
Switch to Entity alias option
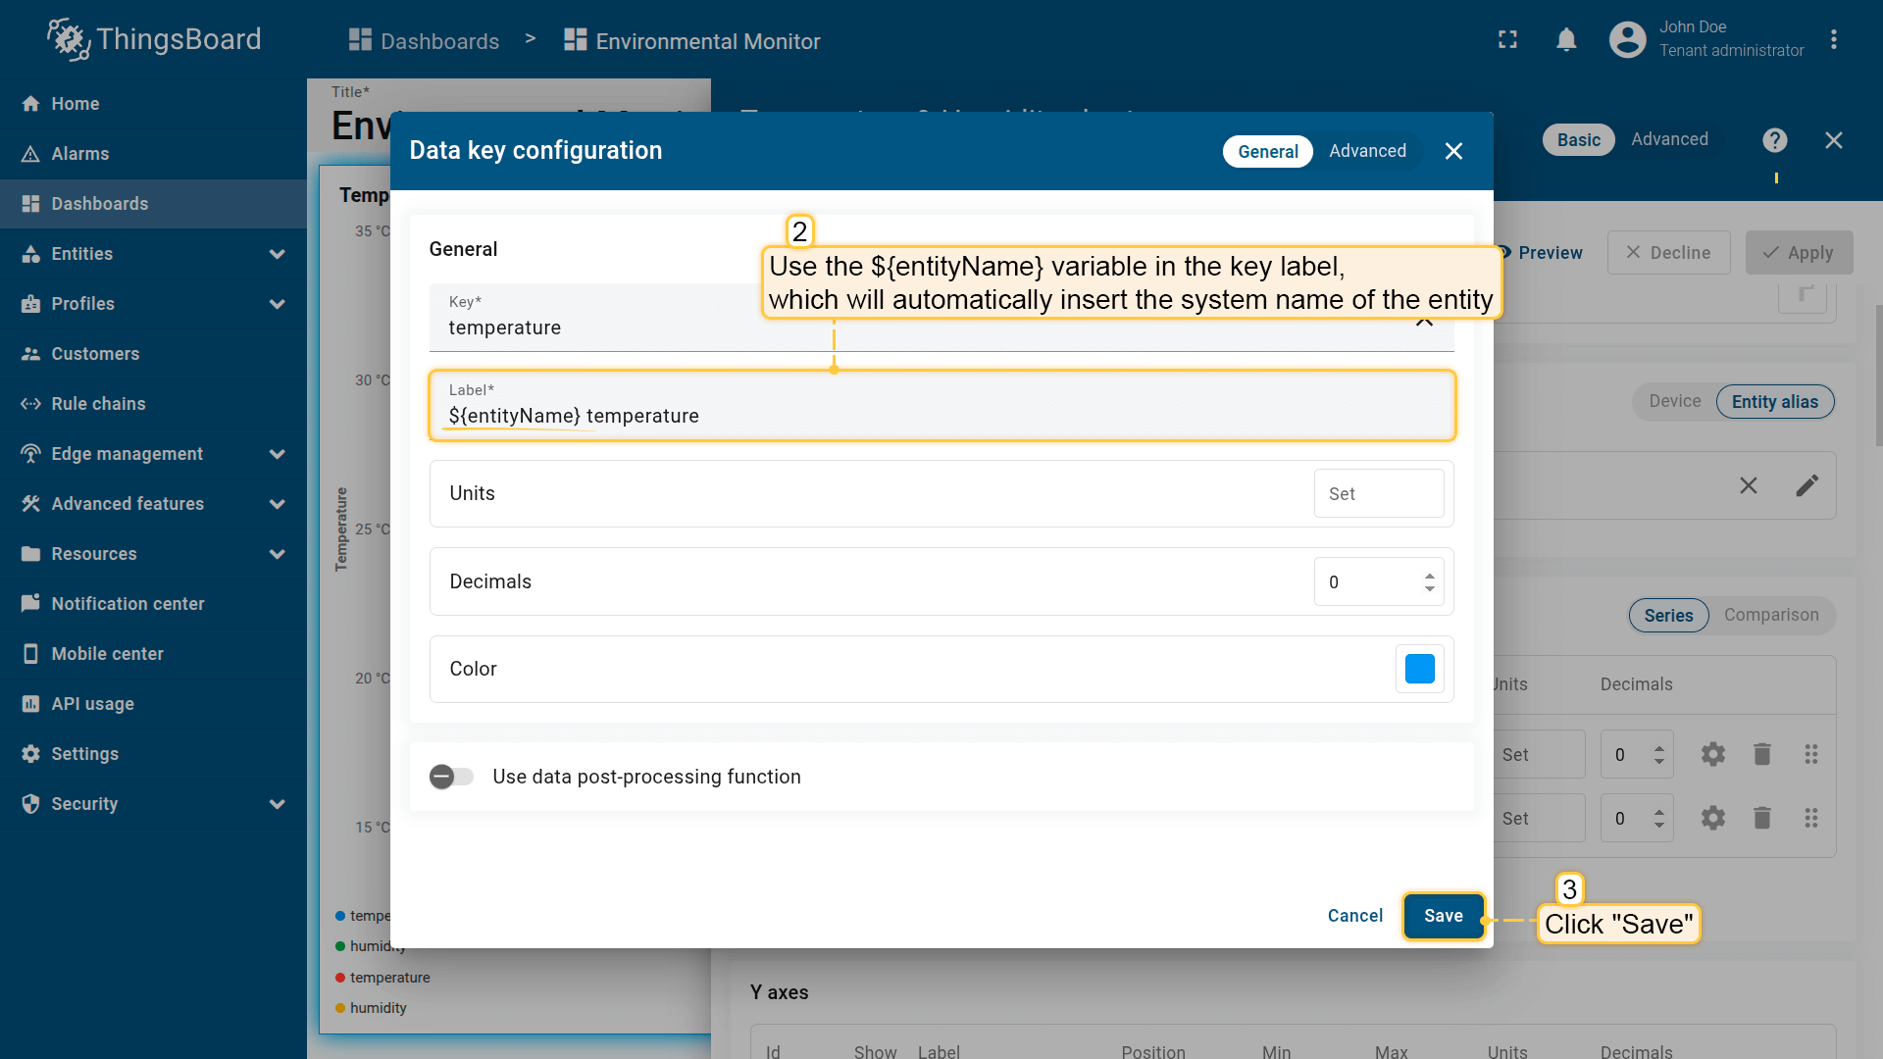click(1774, 402)
